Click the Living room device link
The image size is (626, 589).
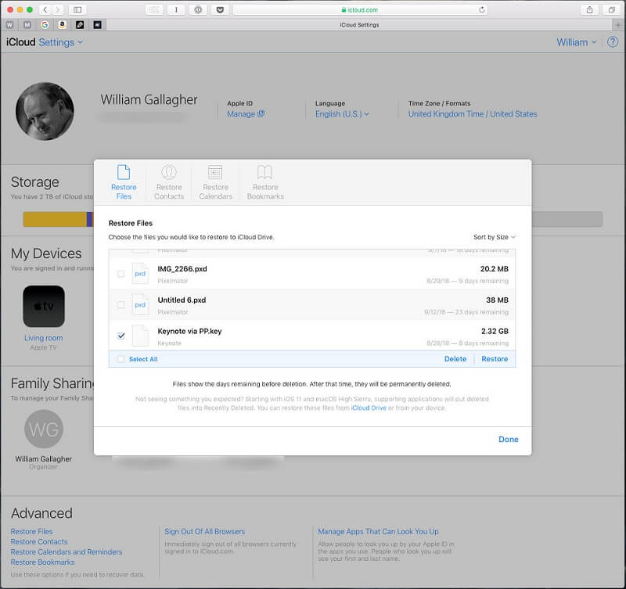pyautogui.click(x=44, y=338)
